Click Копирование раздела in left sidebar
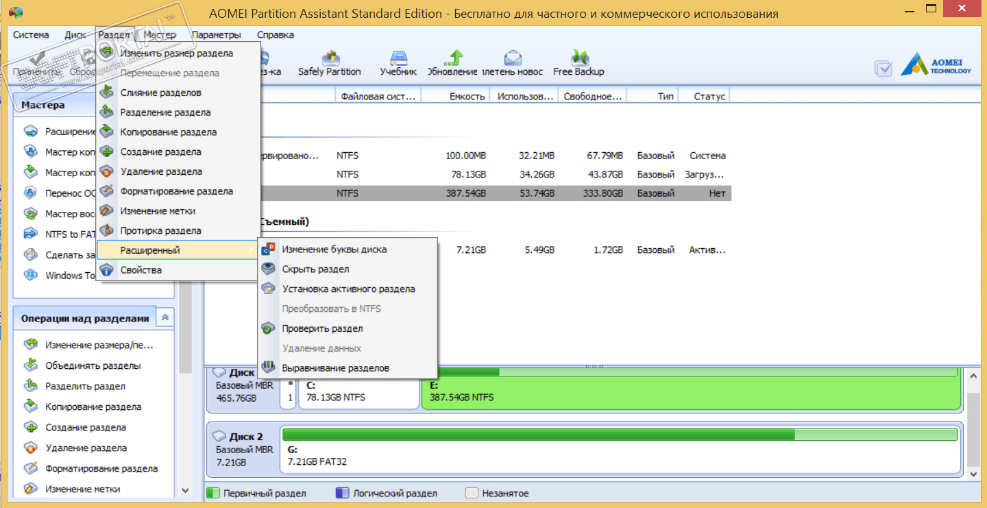 coord(93,407)
